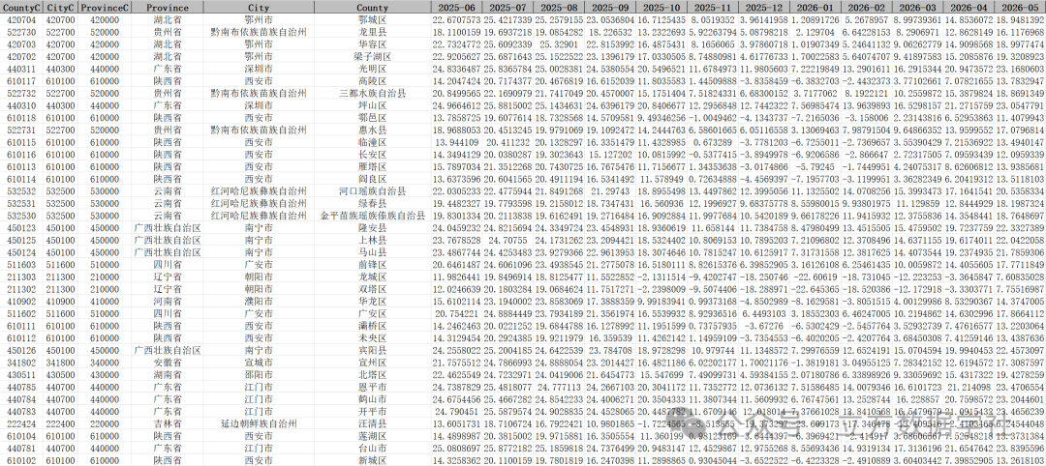Select the ProvinceC column header
Viewport: 1046px width, 466px height.
pyautogui.click(x=104, y=8)
